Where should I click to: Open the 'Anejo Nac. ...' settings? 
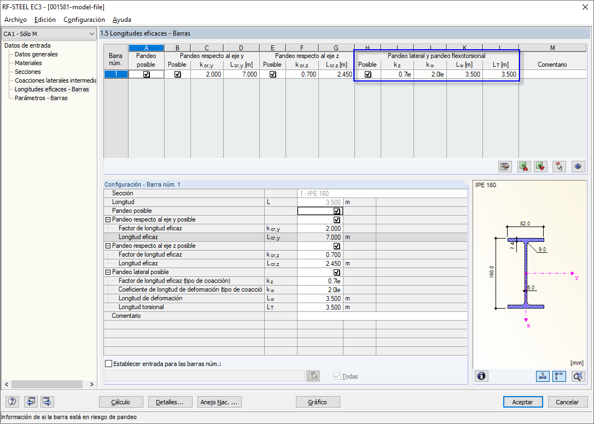click(219, 402)
